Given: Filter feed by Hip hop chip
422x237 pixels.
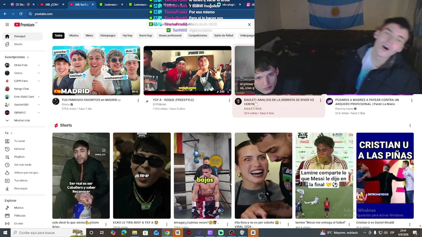Looking at the screenshot, I should click(x=127, y=36).
